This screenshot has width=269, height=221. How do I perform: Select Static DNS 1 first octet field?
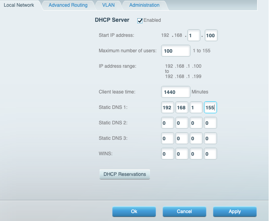pos(167,107)
